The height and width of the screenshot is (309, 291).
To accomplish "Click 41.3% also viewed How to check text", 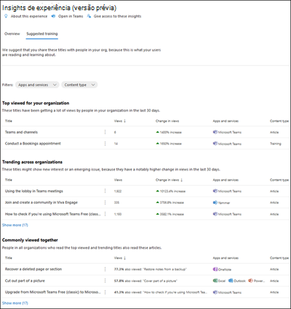I will tap(161, 292).
